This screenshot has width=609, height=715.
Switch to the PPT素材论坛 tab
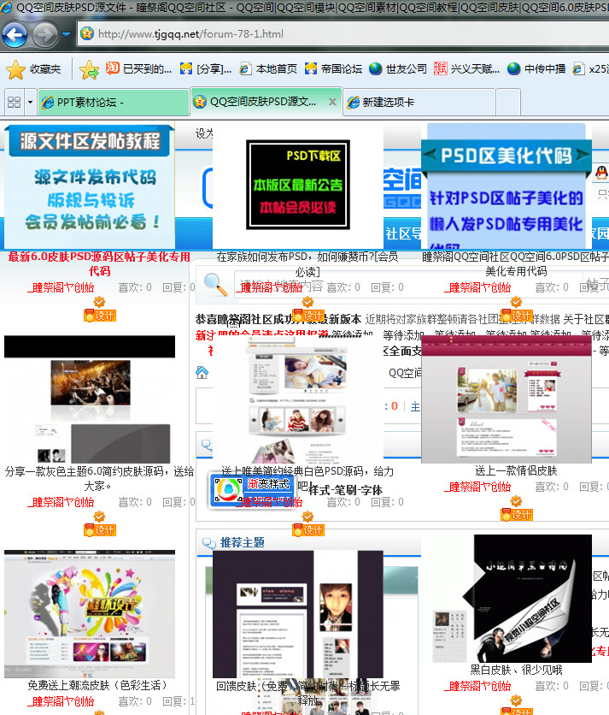tap(114, 103)
